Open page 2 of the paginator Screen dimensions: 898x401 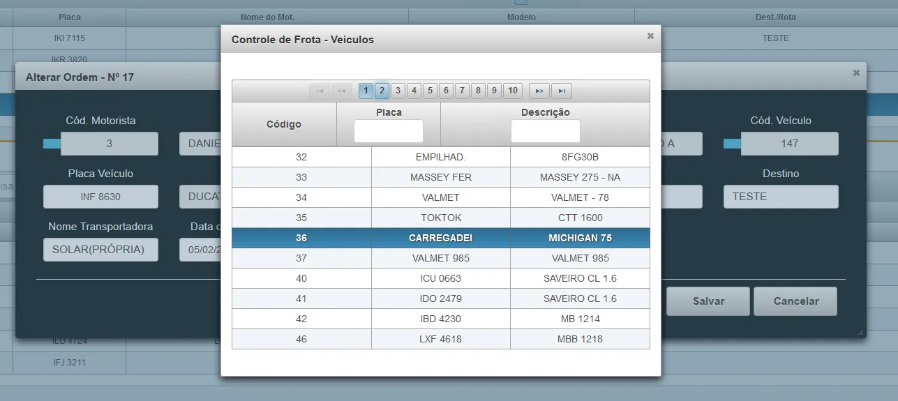click(382, 91)
